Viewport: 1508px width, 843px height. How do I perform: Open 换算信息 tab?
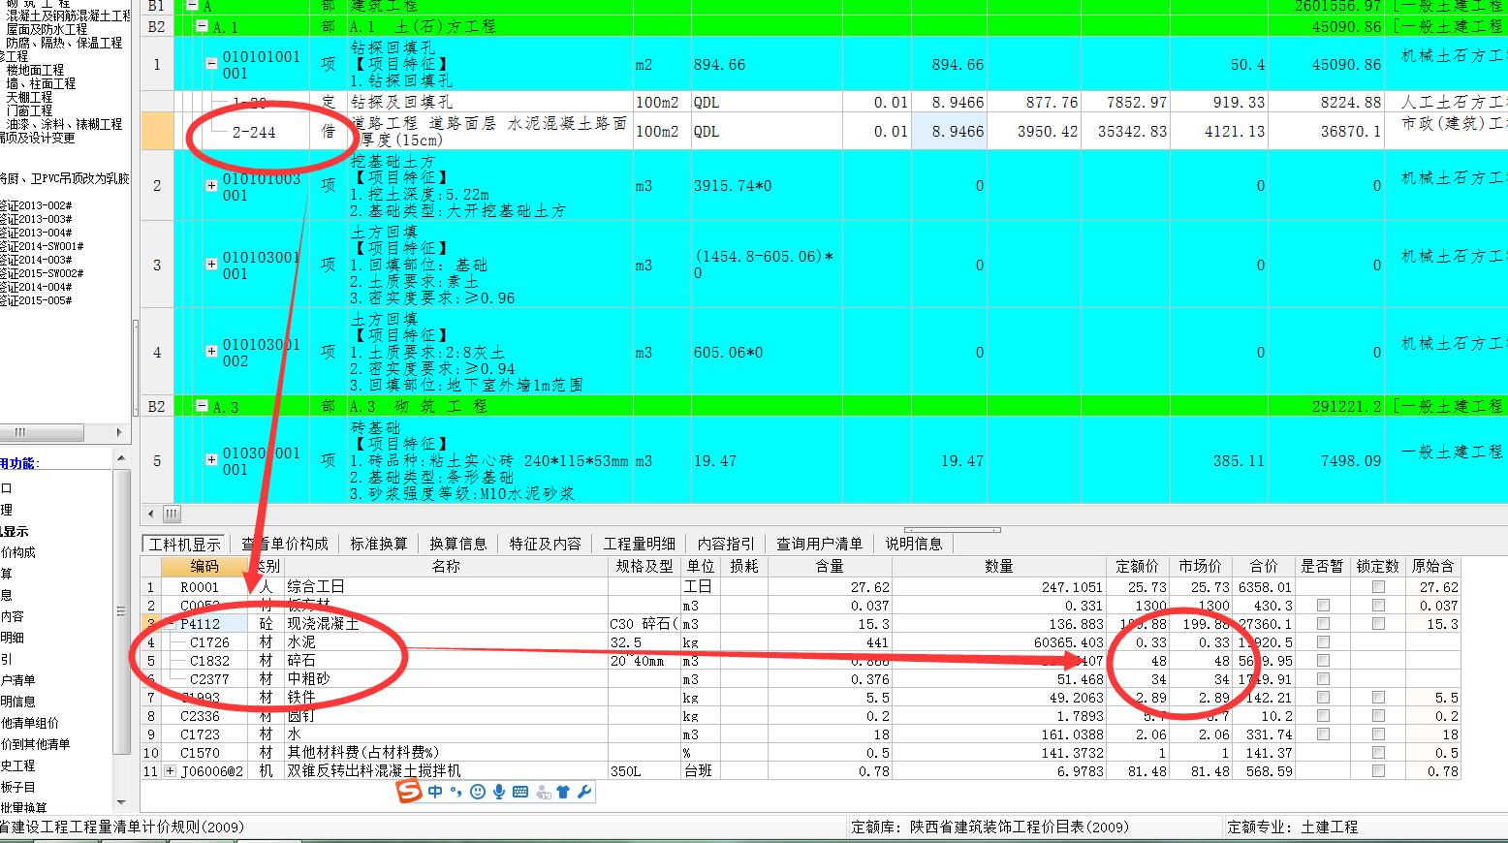click(458, 544)
